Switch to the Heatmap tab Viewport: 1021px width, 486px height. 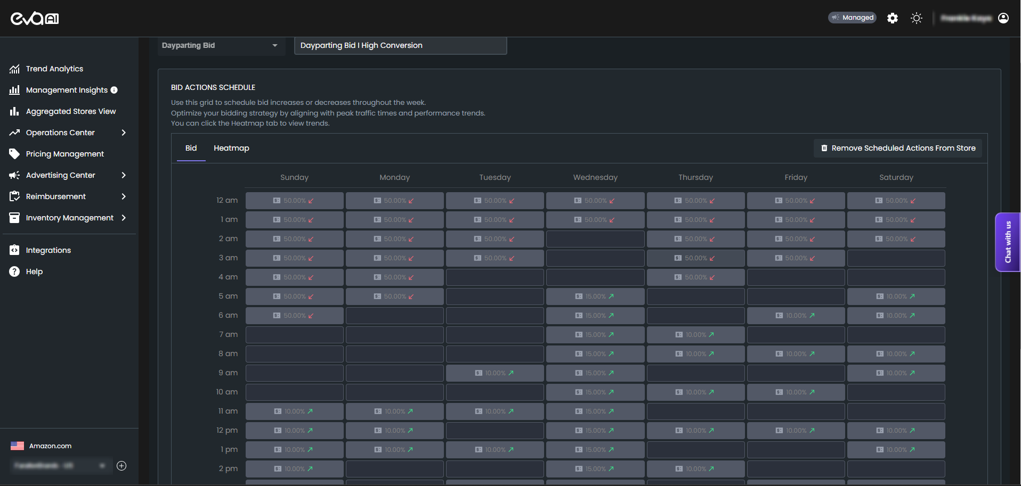231,148
